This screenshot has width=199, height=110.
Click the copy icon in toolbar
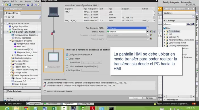36,5
